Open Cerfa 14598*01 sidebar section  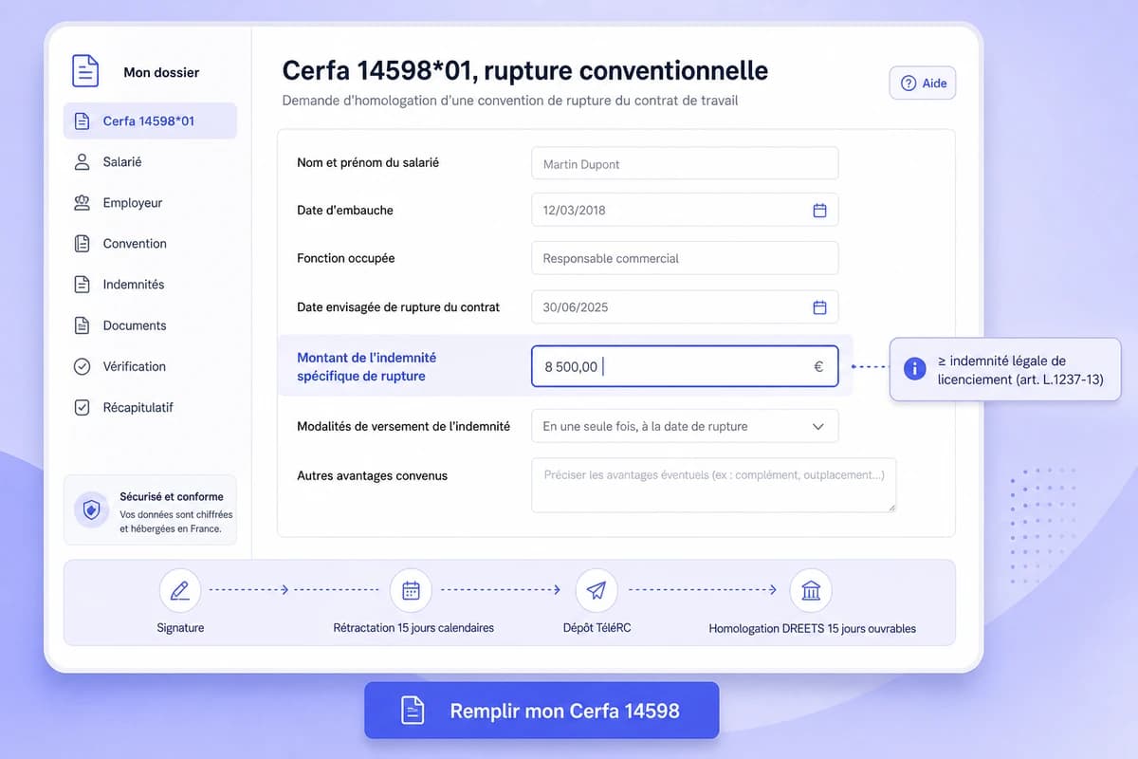pyautogui.click(x=150, y=121)
